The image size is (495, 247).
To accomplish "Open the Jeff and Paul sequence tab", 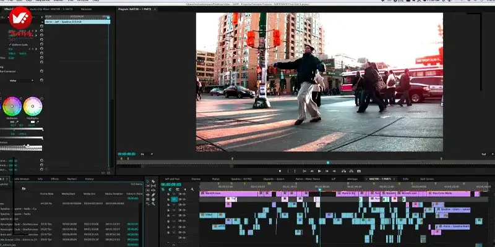I will (x=173, y=179).
